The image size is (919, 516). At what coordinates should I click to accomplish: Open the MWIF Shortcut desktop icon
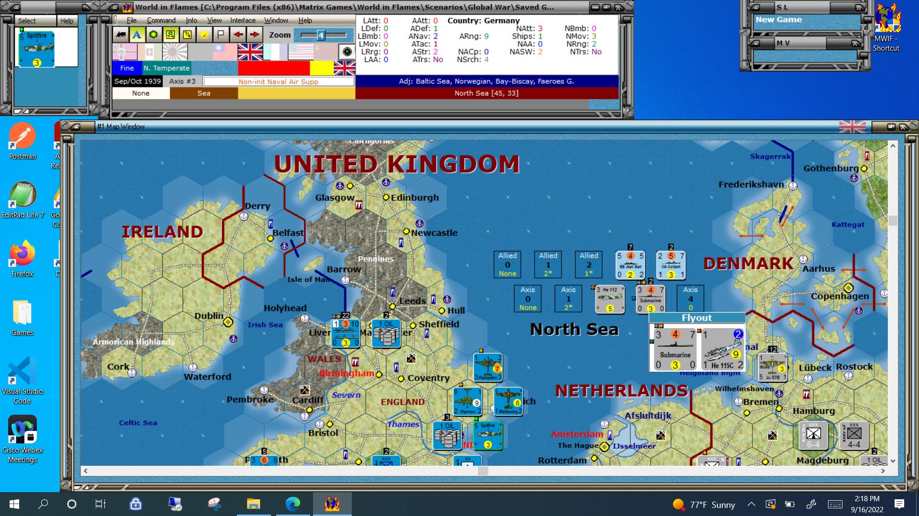[x=886, y=27]
